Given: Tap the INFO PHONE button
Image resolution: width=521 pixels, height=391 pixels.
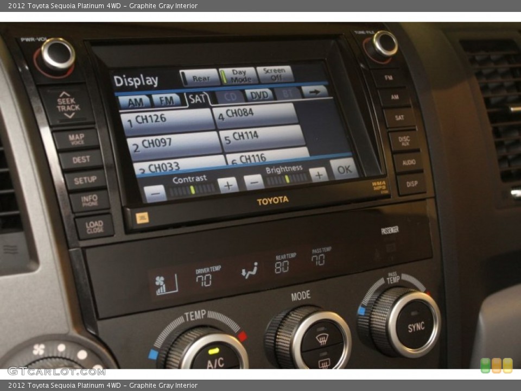Looking at the screenshot, I should pos(90,200).
